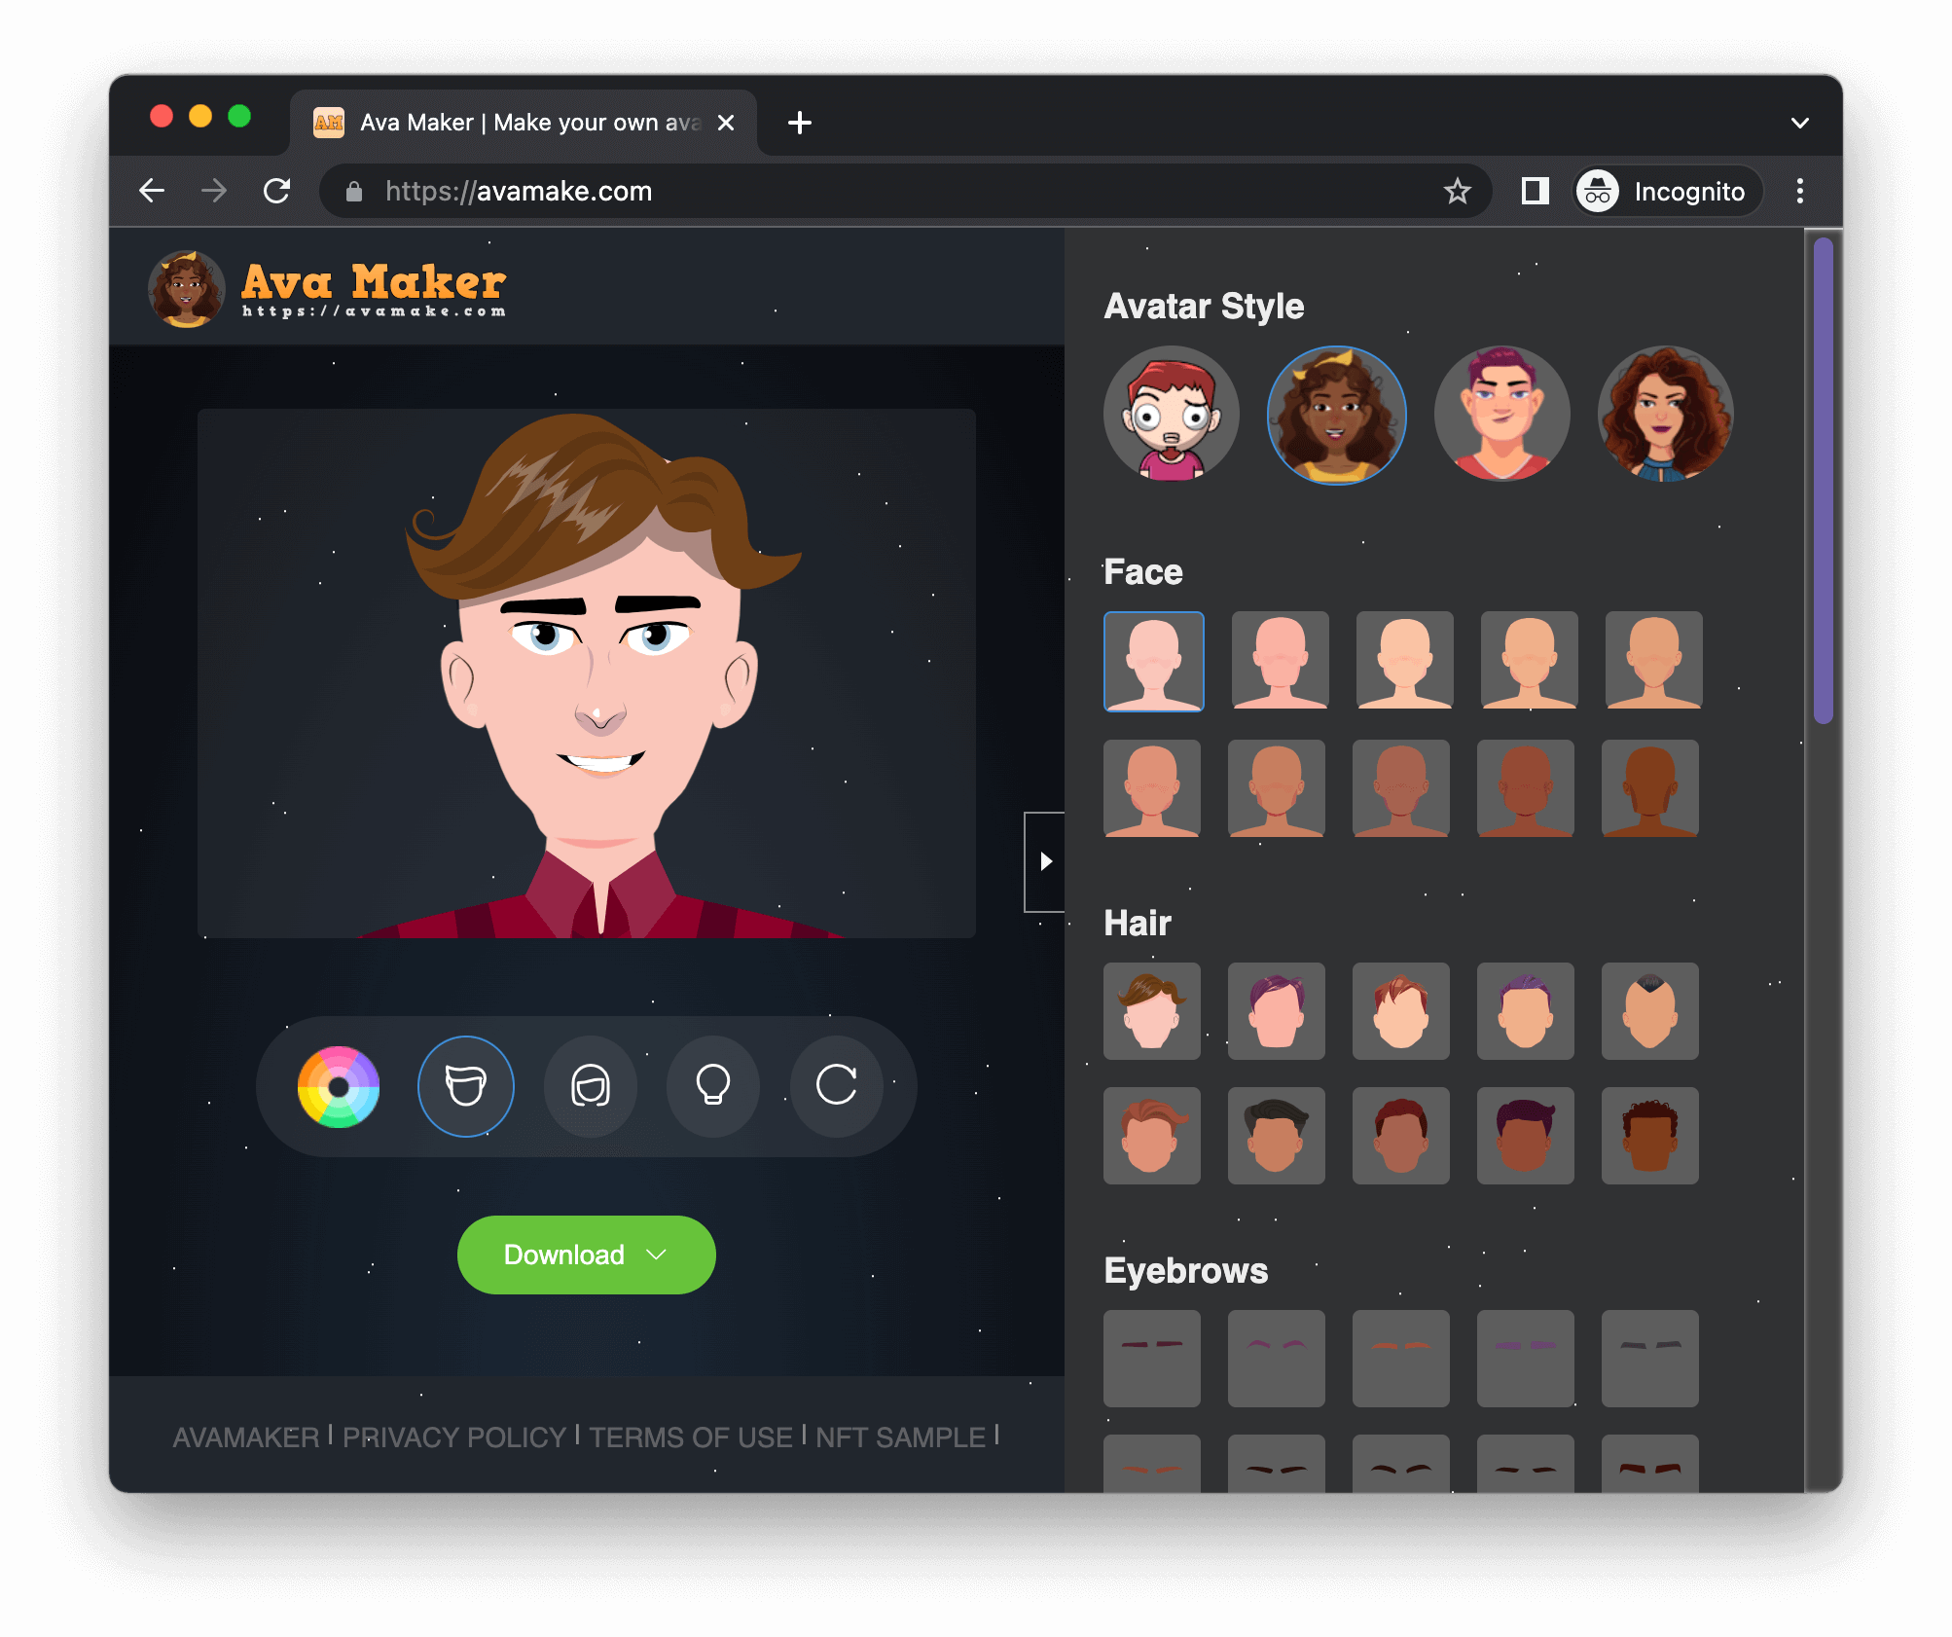View site security lock info
Viewport: 1952px width, 1637px height.
pyautogui.click(x=354, y=192)
